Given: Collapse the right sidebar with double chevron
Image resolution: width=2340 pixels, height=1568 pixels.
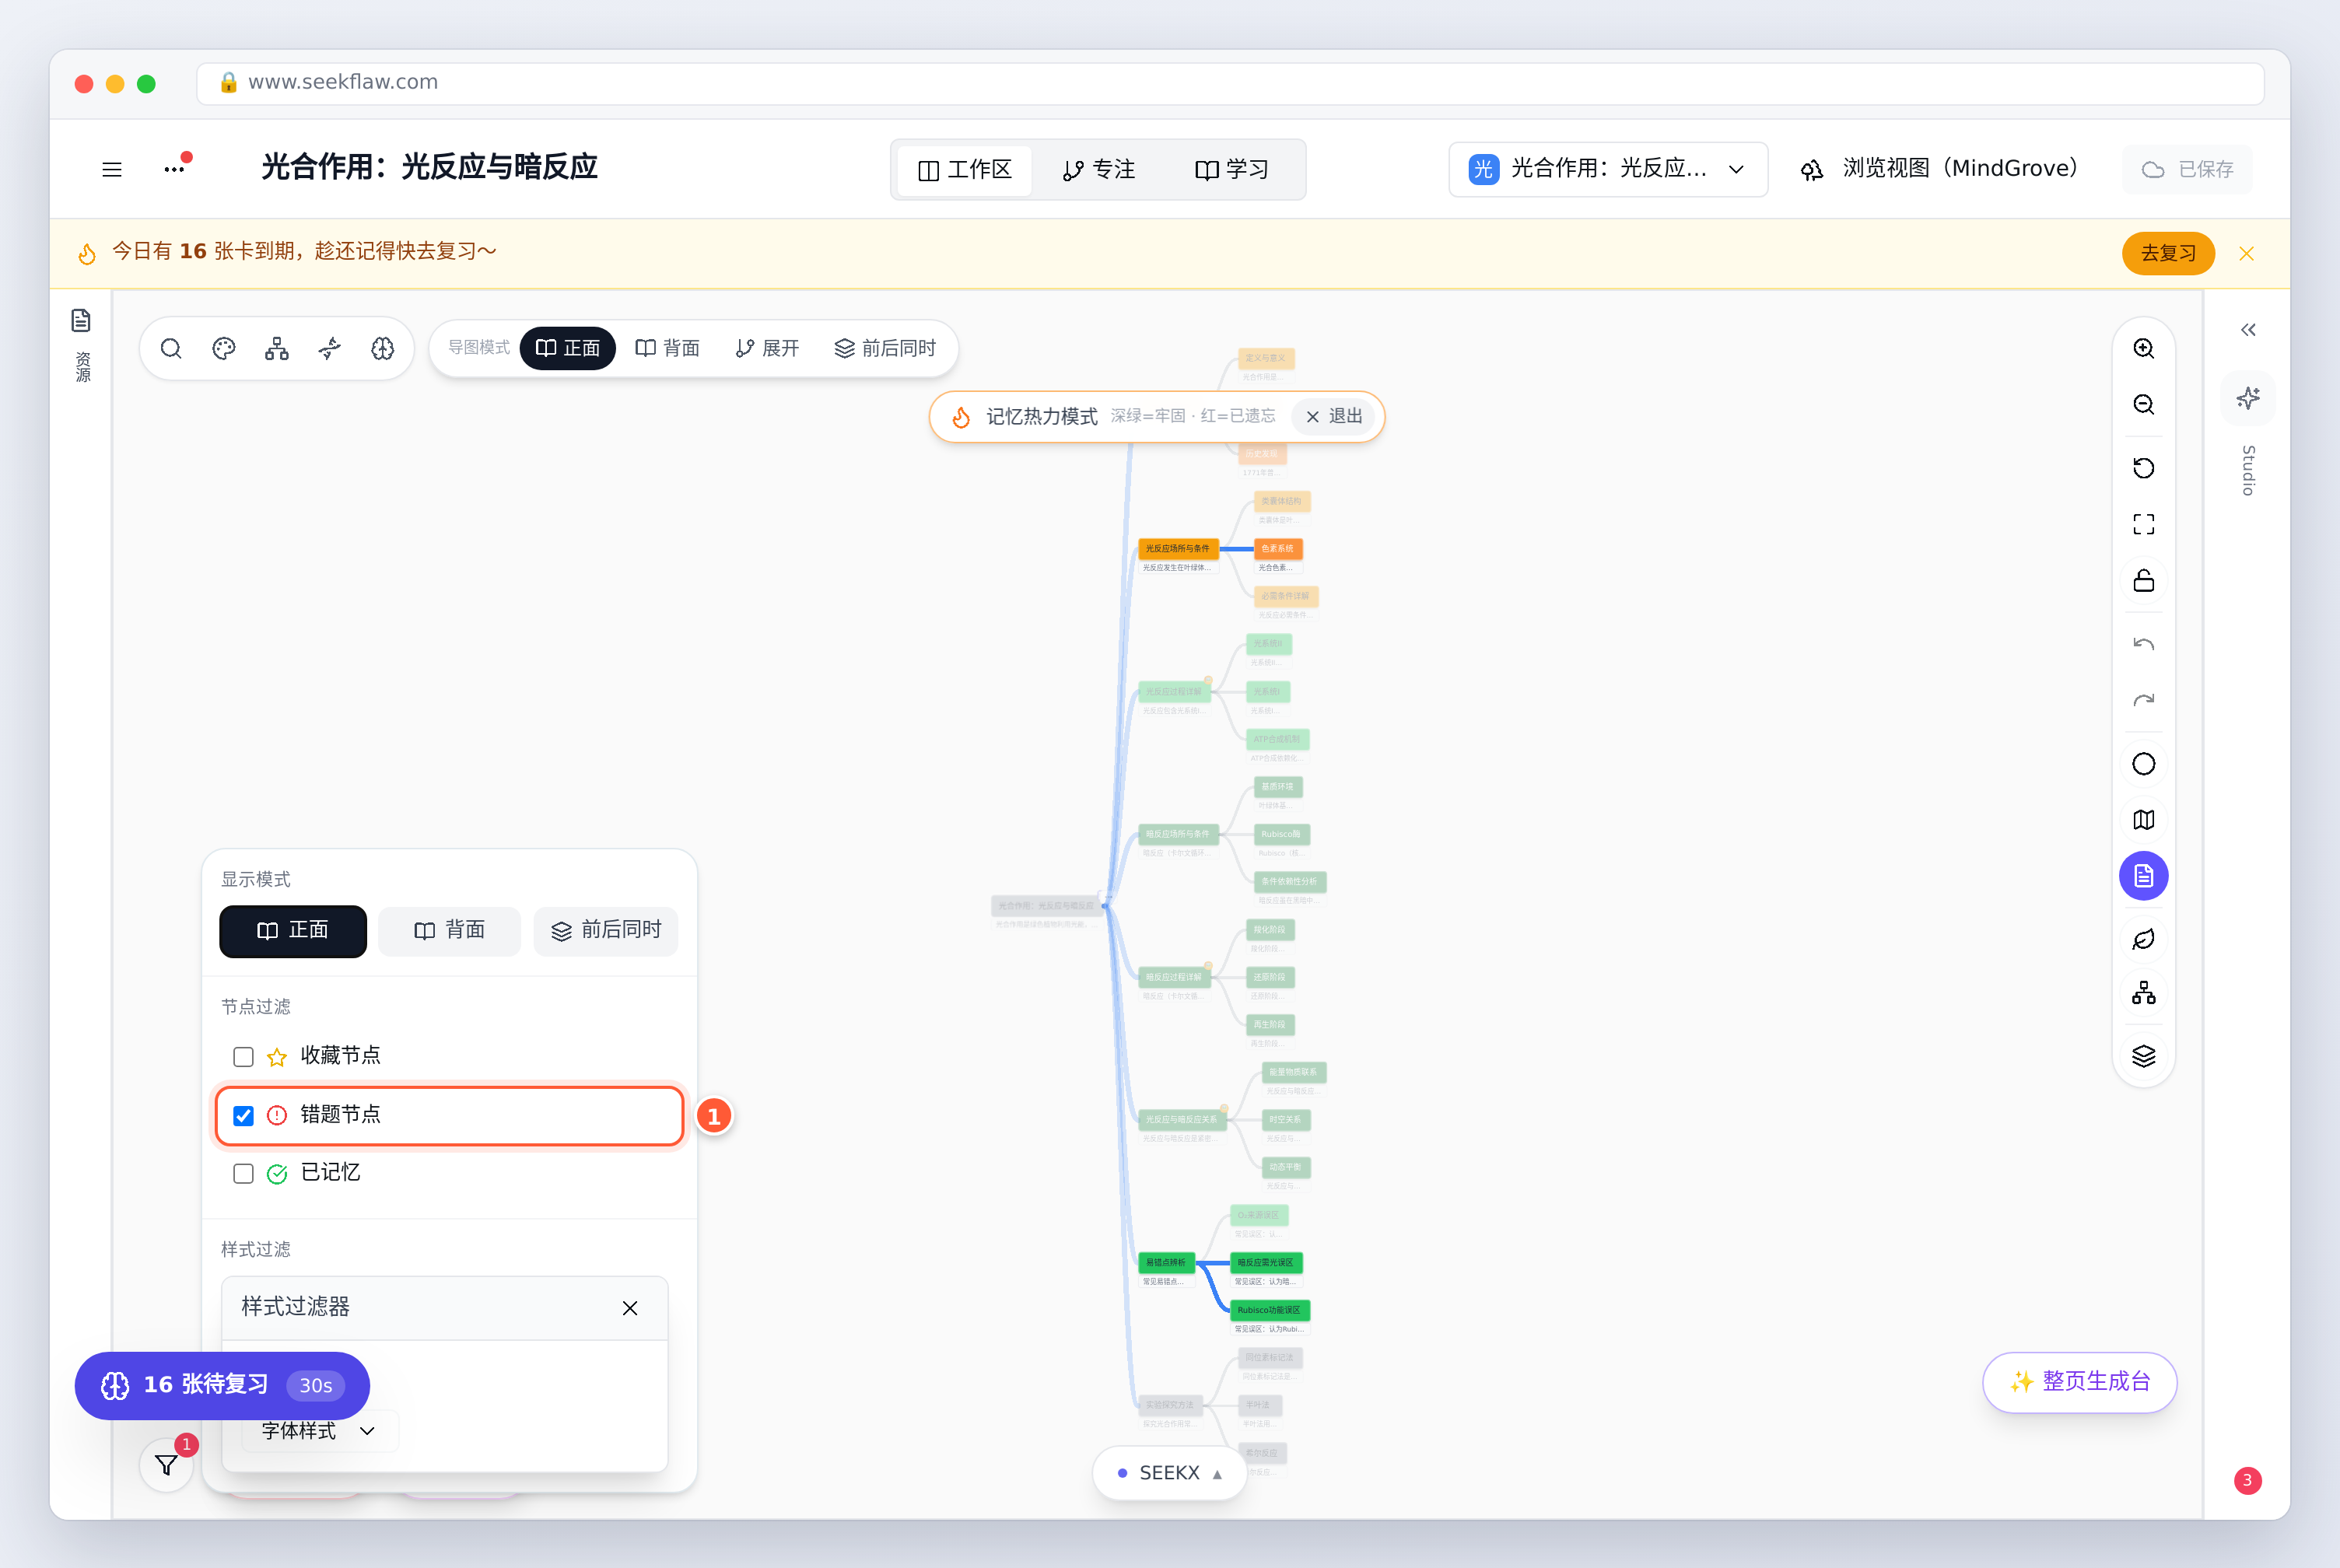Looking at the screenshot, I should (x=2248, y=330).
